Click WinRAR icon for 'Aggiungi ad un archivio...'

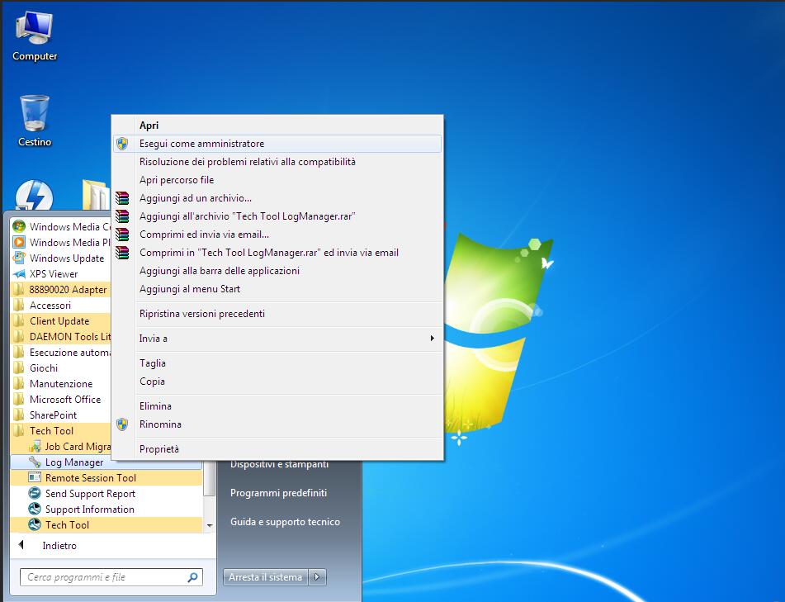tap(122, 198)
